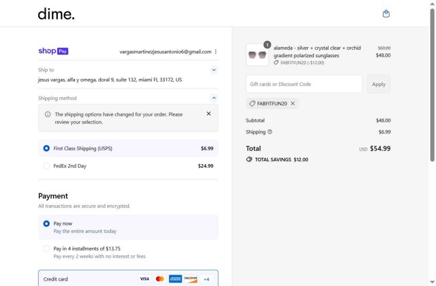This screenshot has height=286, width=436.
Task: Show the +4 more payment cards
Action: tap(206, 279)
